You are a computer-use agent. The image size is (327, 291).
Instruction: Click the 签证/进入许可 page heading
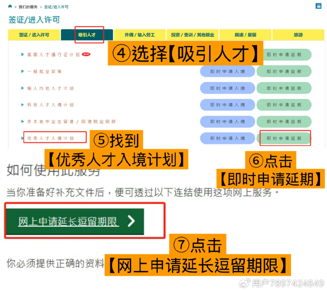point(34,20)
